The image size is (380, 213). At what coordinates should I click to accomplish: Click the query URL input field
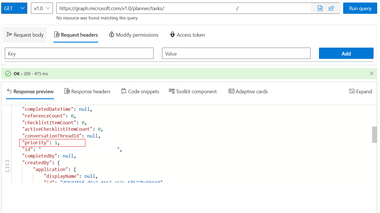[184, 8]
